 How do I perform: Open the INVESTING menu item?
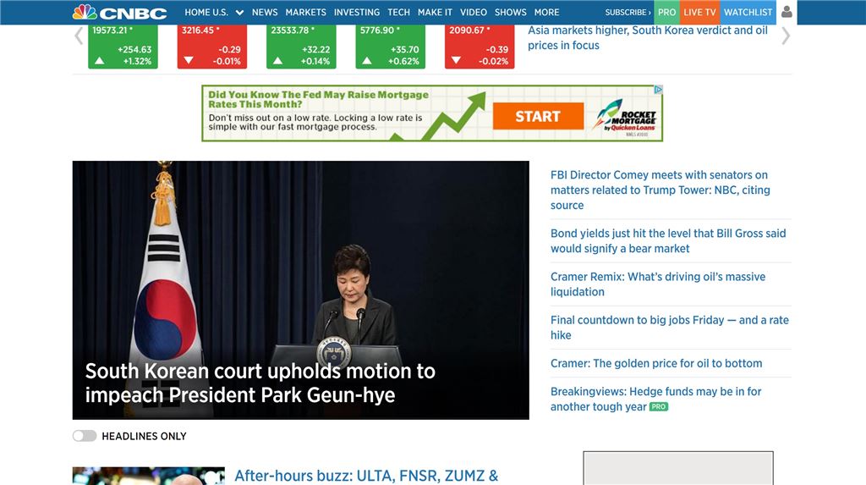point(356,13)
